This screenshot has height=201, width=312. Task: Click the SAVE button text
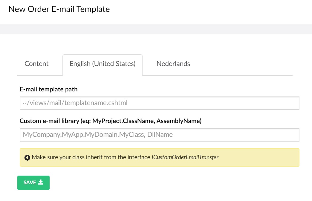30,182
